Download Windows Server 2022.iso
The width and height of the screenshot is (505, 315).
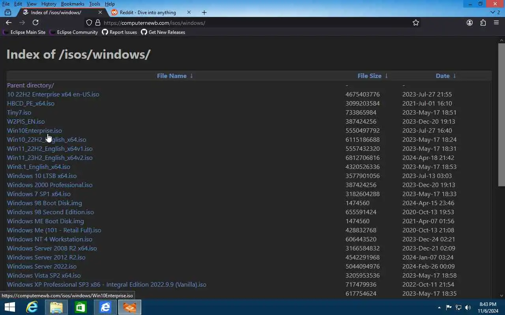[42, 266]
